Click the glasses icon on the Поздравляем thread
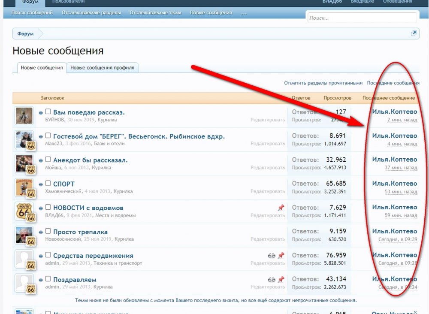 [272, 280]
